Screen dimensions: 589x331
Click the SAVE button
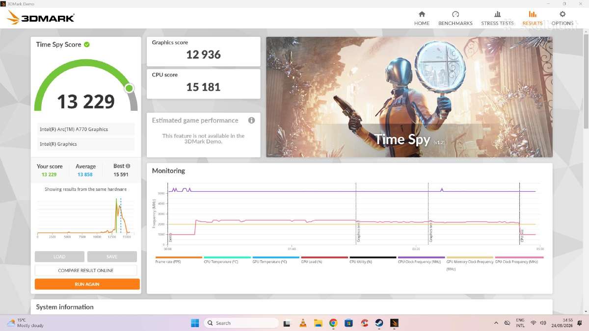point(112,256)
